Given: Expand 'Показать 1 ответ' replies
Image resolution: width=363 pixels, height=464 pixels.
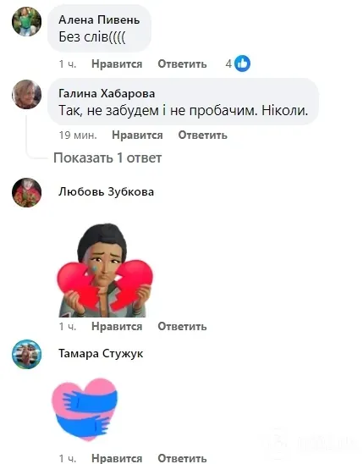Looking at the screenshot, I should (x=107, y=157).
